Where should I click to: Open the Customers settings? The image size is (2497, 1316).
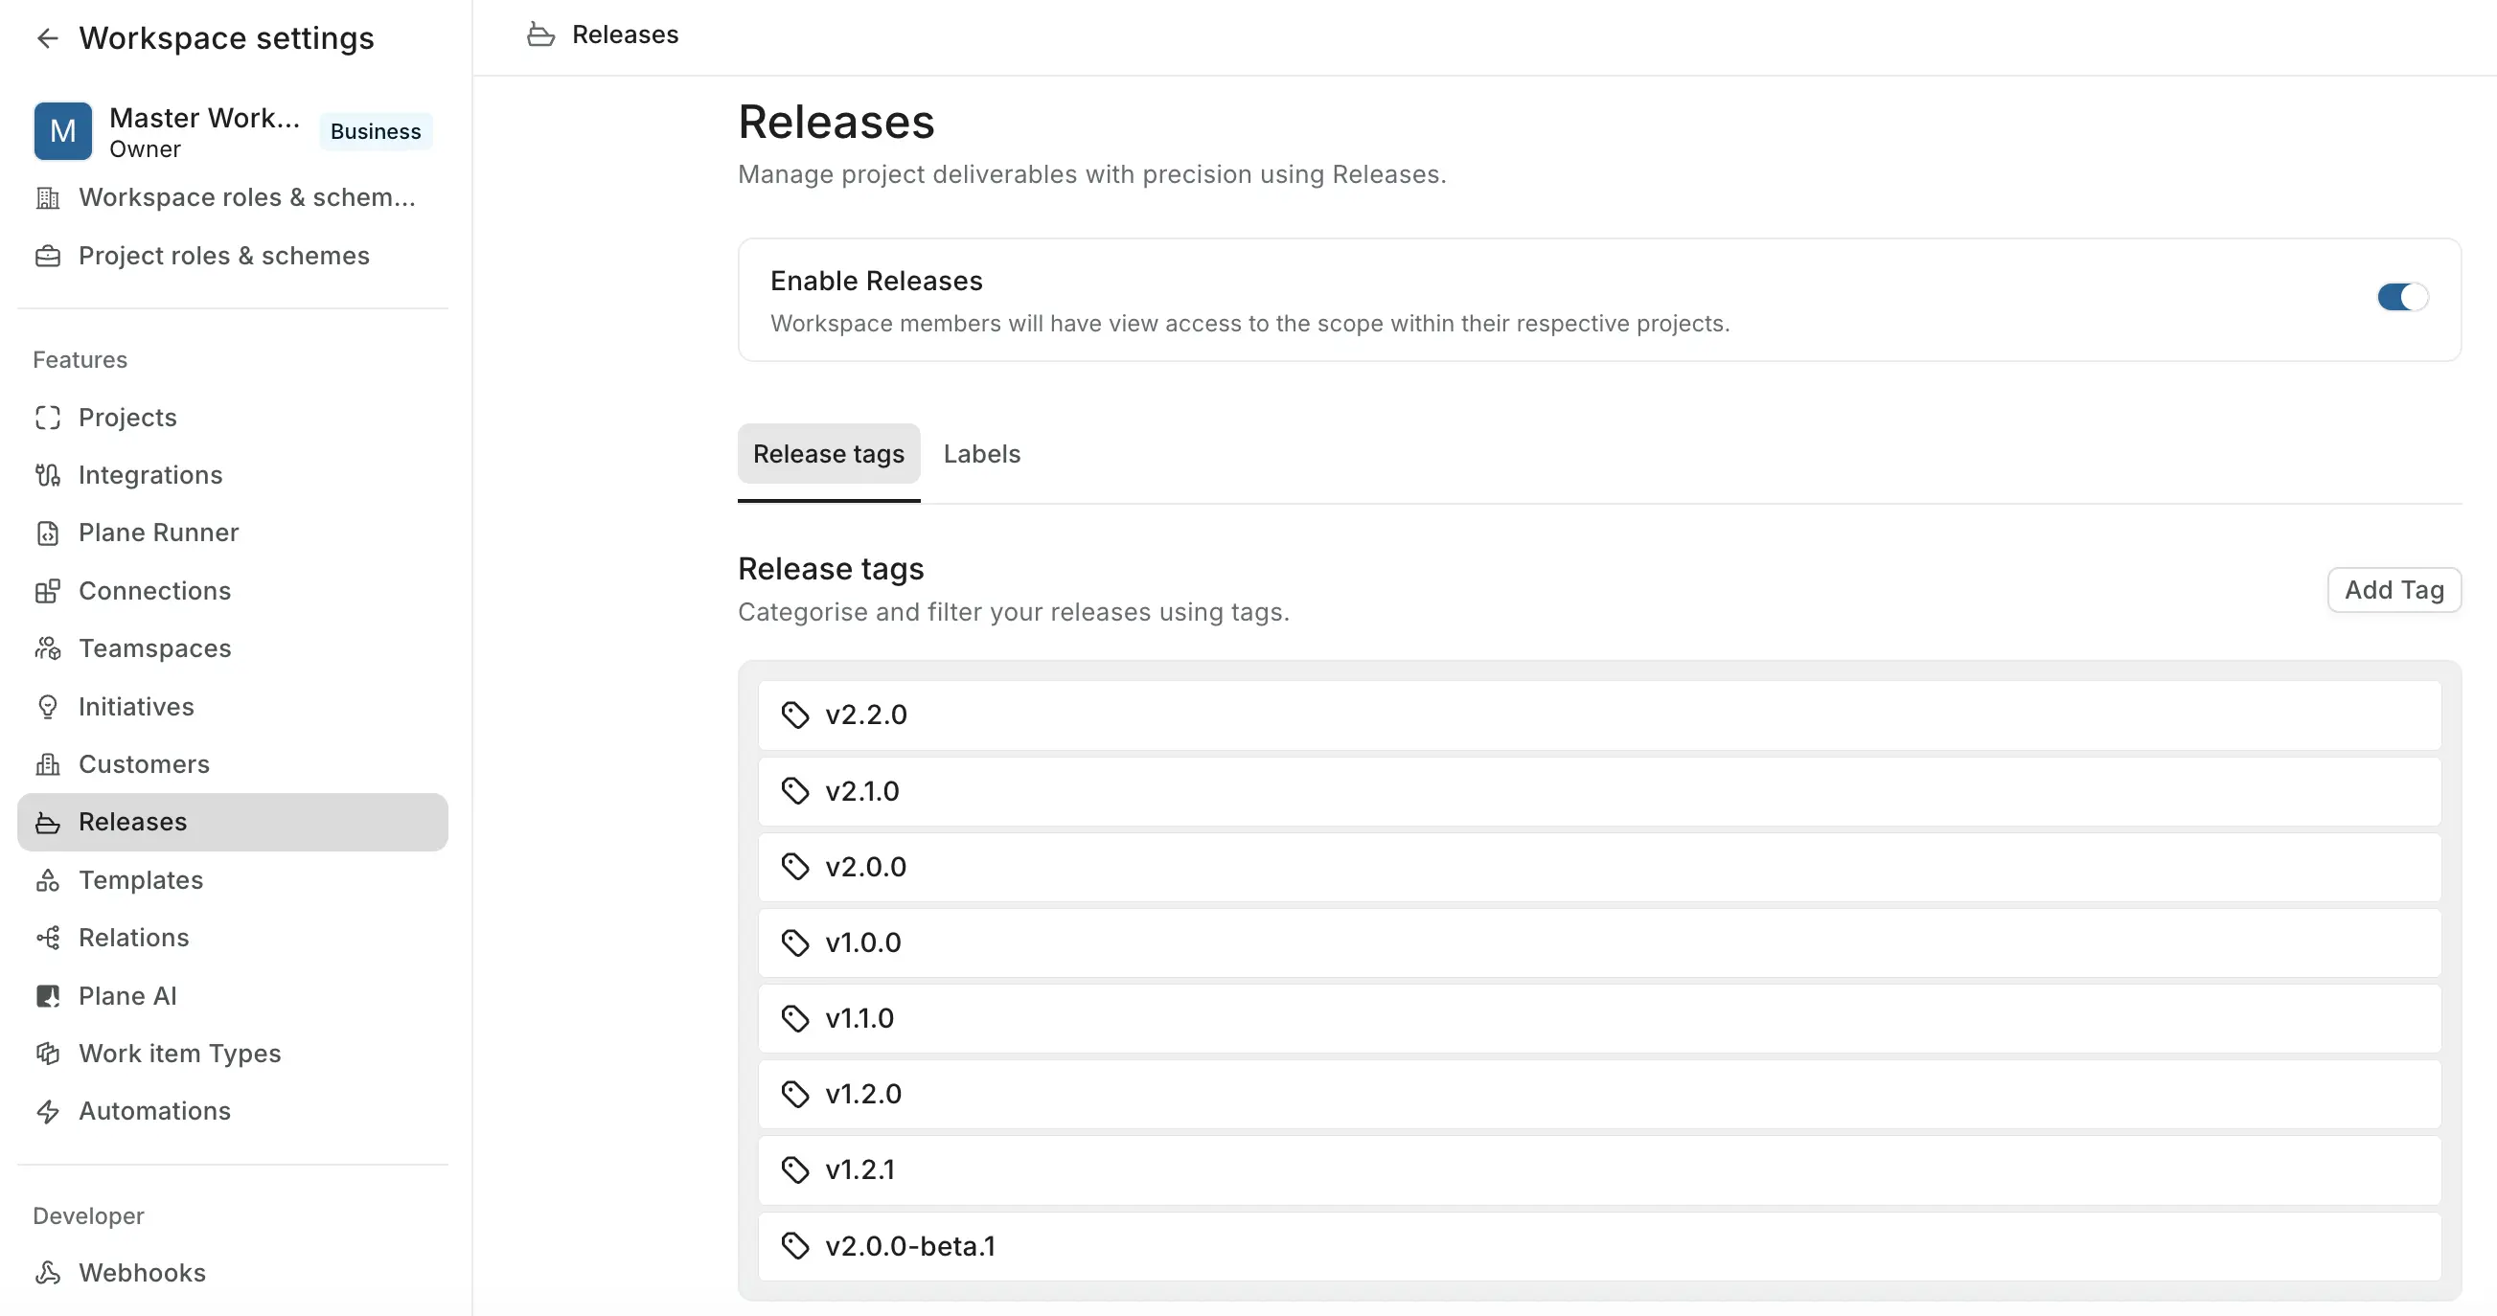click(233, 764)
